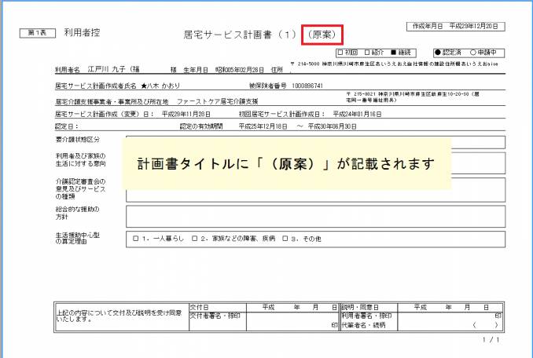Check option 1 一人暮らし
This screenshot has height=358, width=533.
coord(136,238)
